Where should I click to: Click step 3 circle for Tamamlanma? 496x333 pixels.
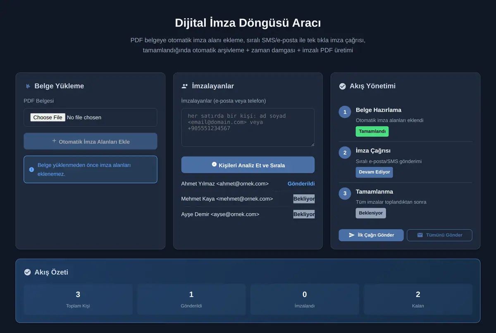(x=345, y=194)
